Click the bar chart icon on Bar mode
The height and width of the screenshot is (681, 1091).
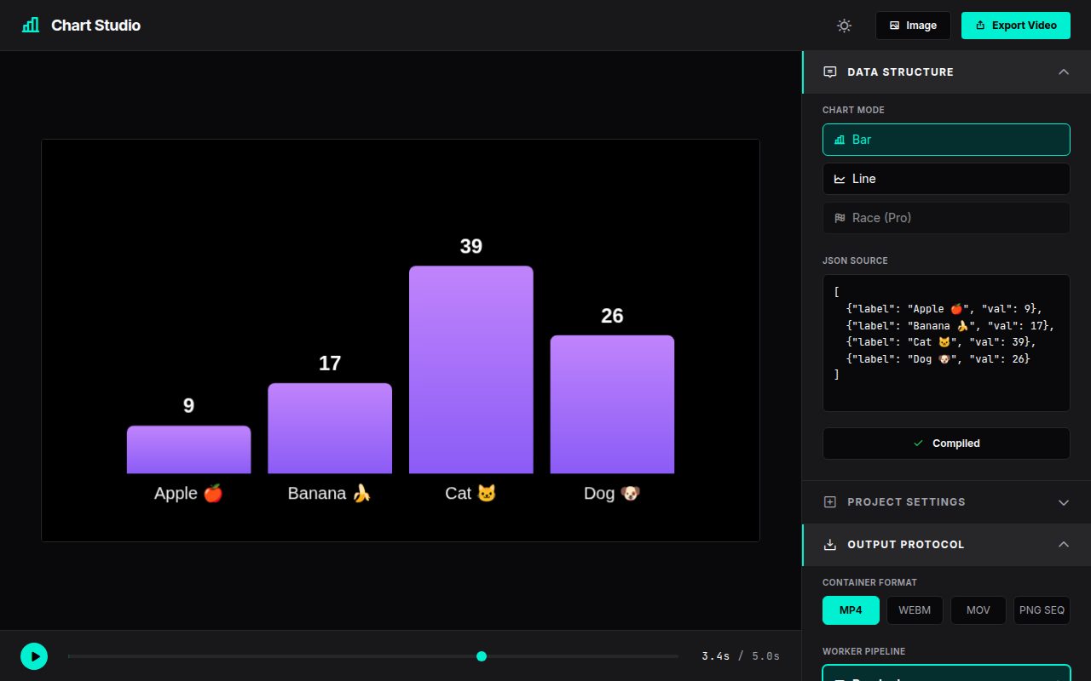click(840, 140)
